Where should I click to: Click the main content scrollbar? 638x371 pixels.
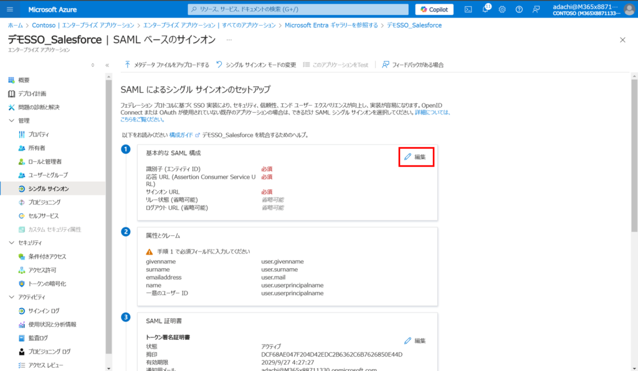[634, 155]
